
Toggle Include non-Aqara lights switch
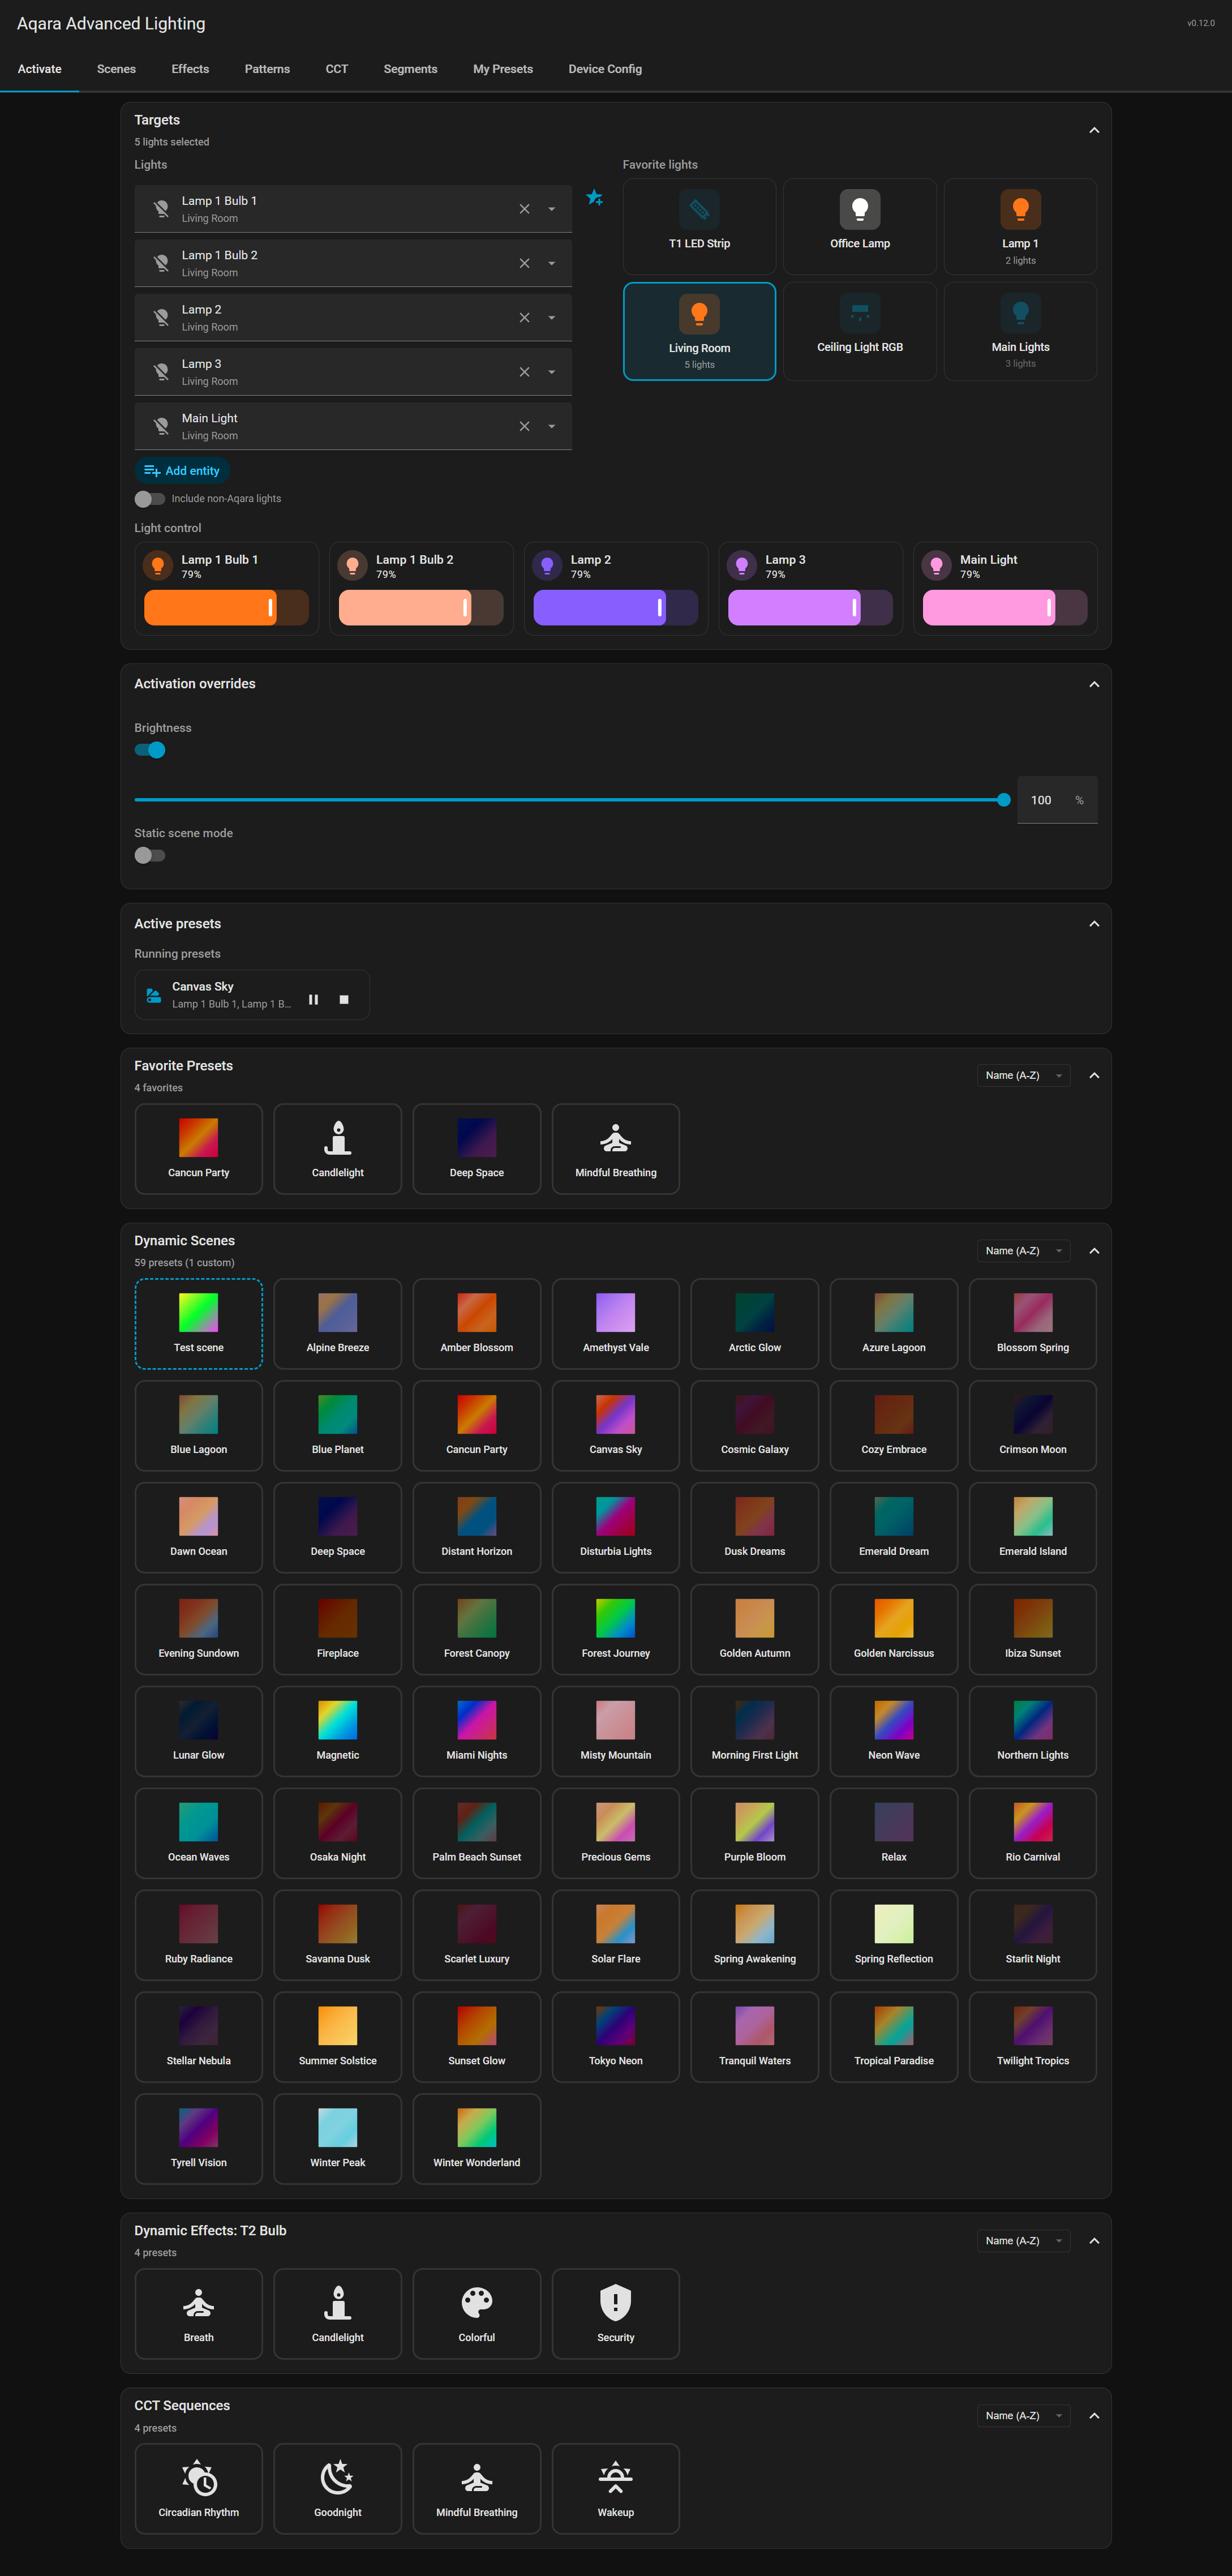coord(150,499)
